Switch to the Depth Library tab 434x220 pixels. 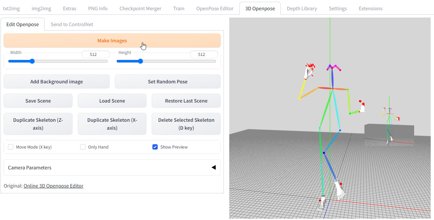302,8
